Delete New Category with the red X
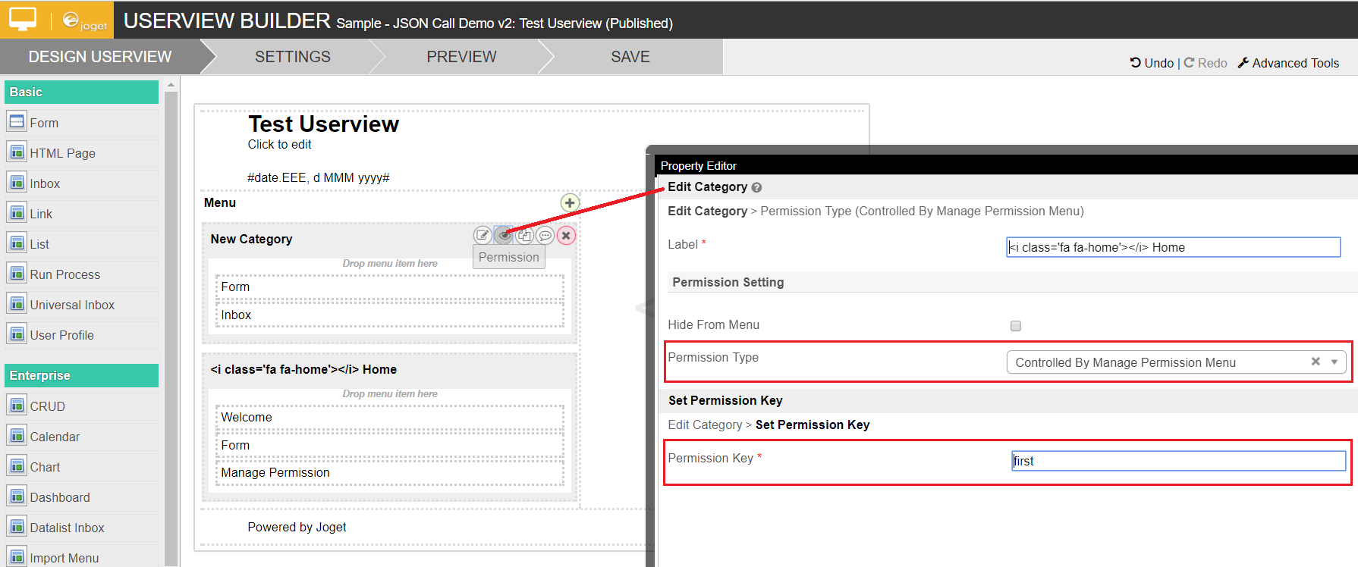Viewport: 1358px width, 567px height. tap(566, 235)
